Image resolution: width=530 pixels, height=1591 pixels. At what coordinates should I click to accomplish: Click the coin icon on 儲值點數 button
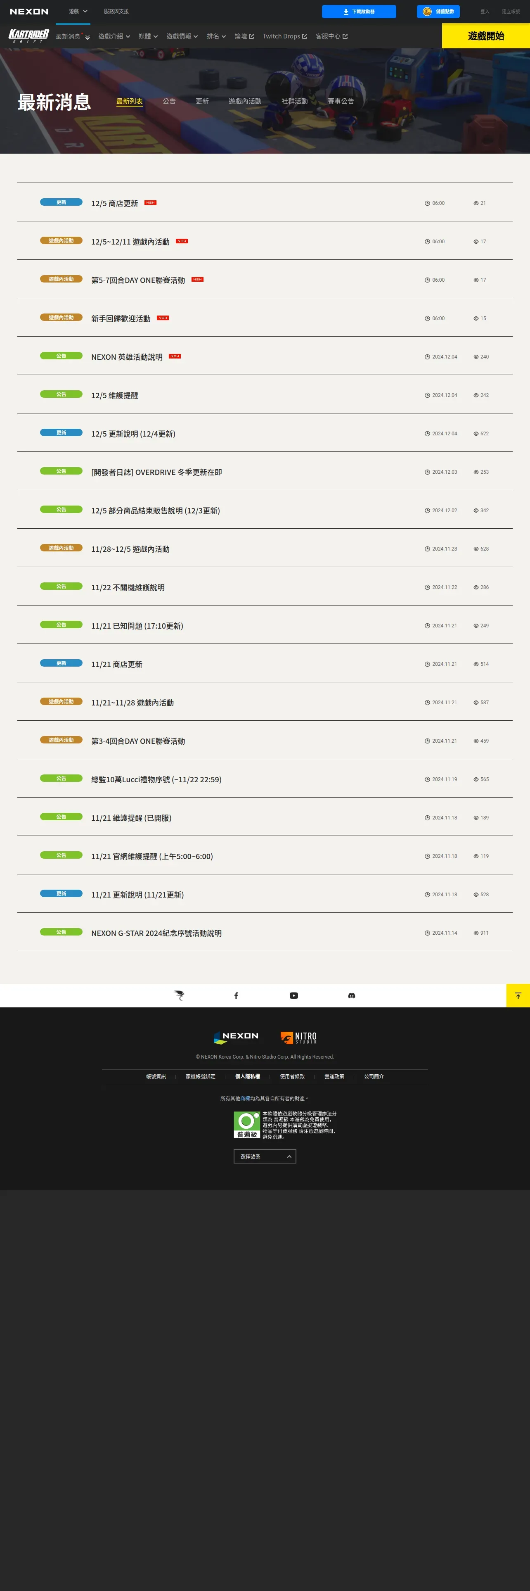coord(427,11)
